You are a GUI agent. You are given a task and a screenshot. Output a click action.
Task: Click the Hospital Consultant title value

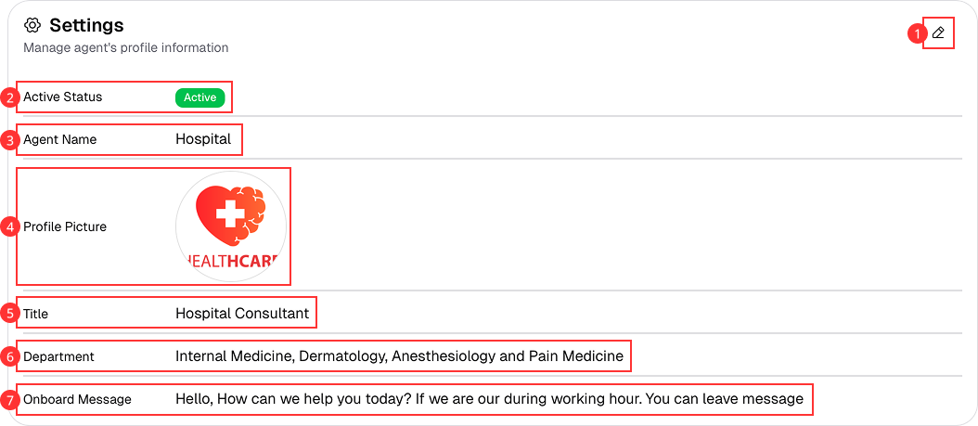click(x=242, y=314)
